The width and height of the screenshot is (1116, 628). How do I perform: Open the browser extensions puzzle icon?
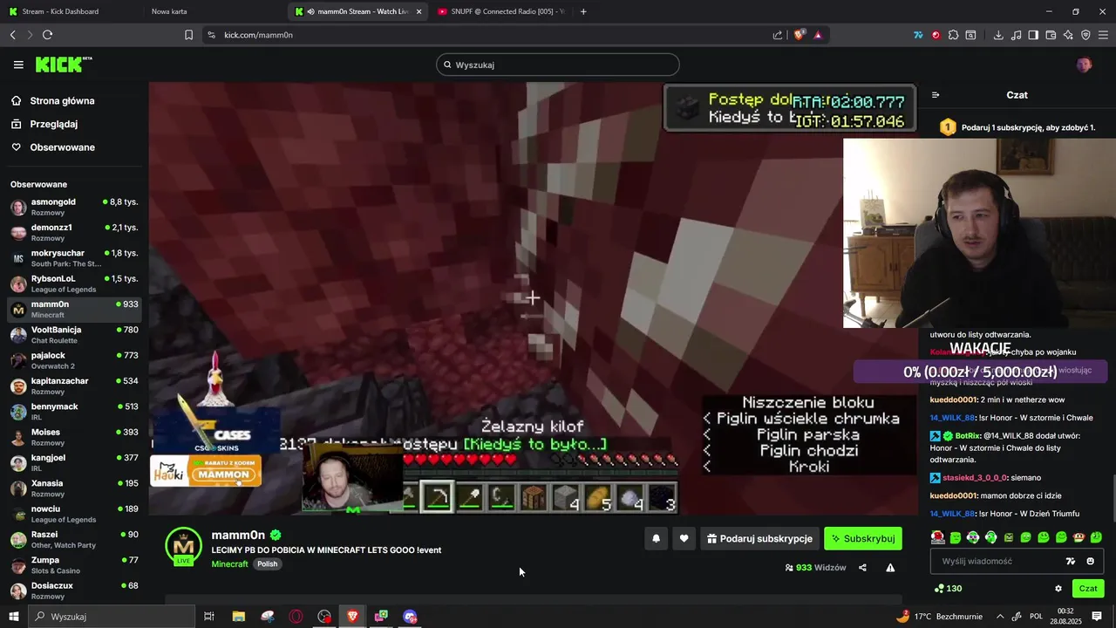pos(953,35)
